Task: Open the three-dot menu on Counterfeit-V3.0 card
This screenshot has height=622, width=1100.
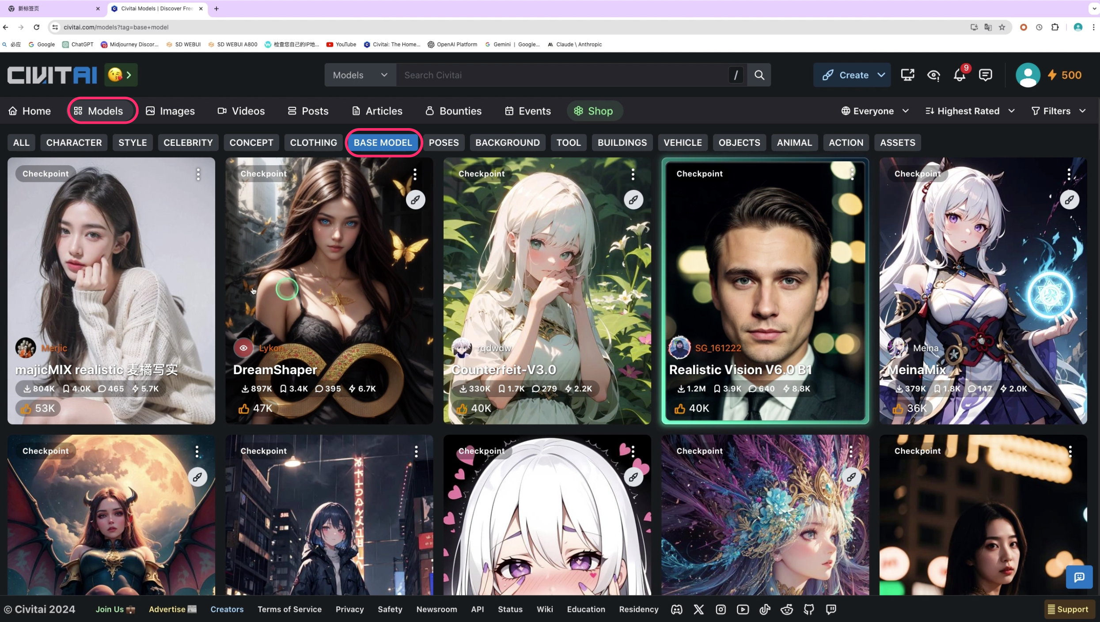Action: coord(633,174)
